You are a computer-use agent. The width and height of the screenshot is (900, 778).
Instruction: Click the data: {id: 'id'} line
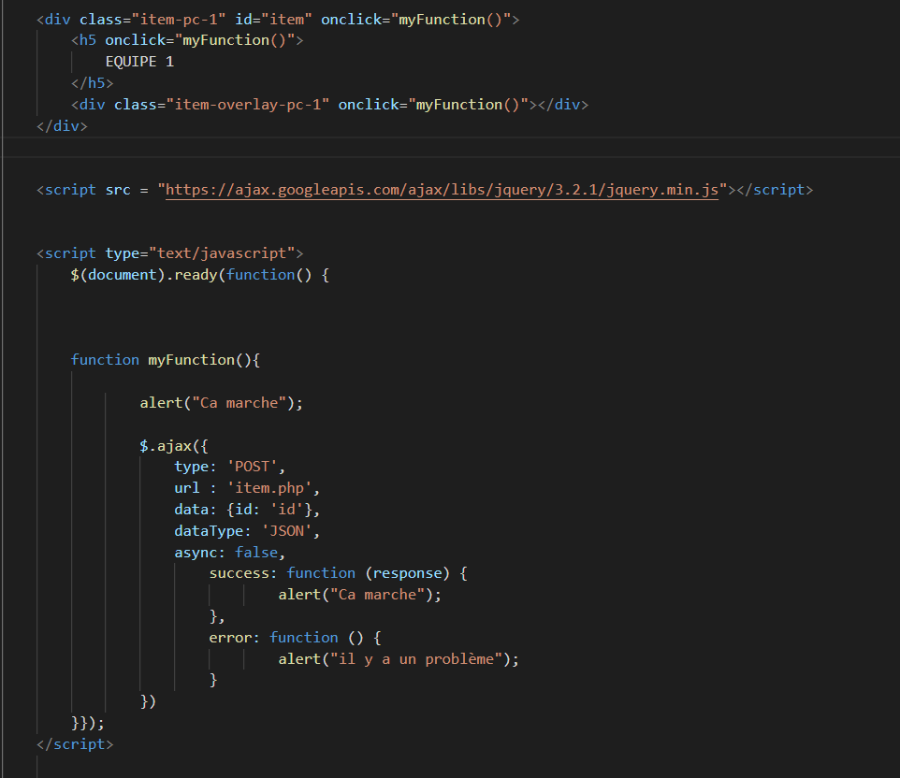coord(247,510)
